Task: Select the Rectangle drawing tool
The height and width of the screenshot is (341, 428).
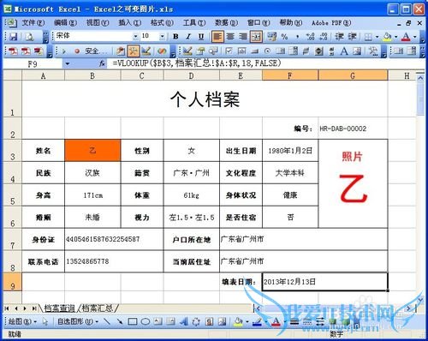Action: point(133,322)
